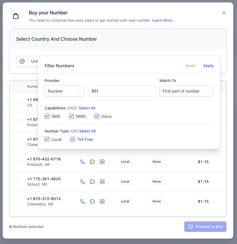The height and width of the screenshot is (244, 237).
Task: Uncheck the SMS capability filter
Action: click(x=47, y=116)
